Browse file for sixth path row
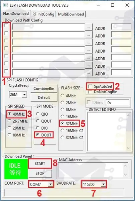This screenshot has width=135, height=201. 89,65
